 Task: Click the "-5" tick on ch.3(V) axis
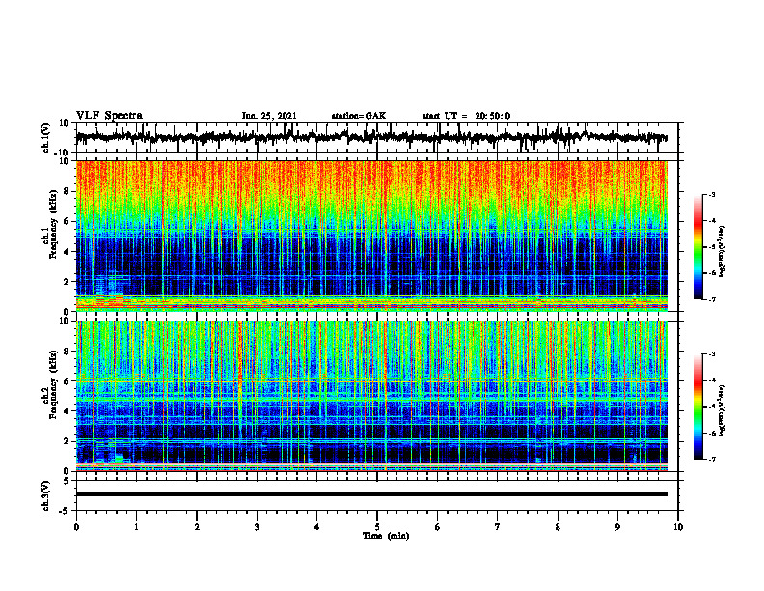click(x=65, y=511)
